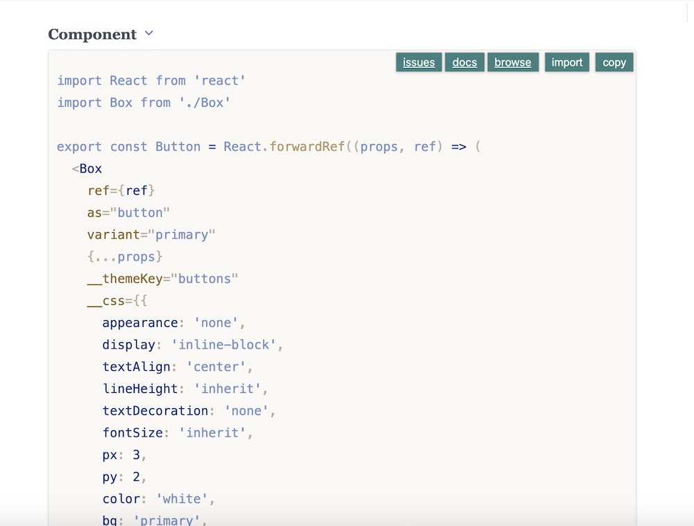Screen dimensions: 694x526
Task: Click the "import Box from './Box'" line
Action: point(144,103)
